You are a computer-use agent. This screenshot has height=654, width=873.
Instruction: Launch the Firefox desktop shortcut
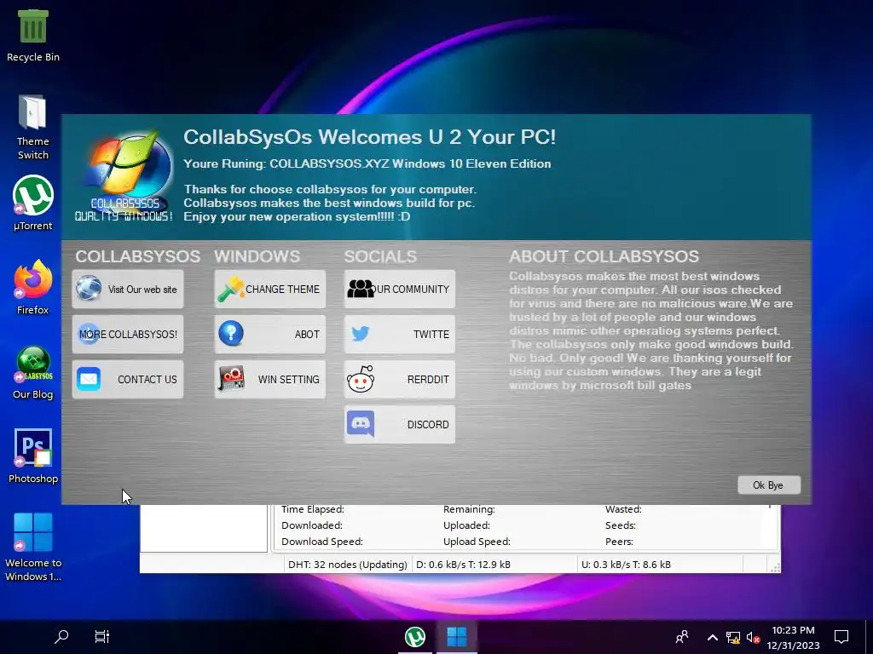[x=33, y=287]
